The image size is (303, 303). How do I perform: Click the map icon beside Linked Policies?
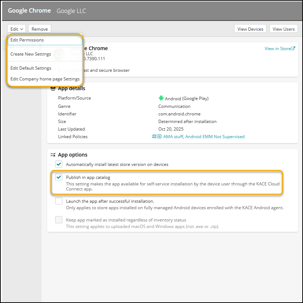coord(154,137)
